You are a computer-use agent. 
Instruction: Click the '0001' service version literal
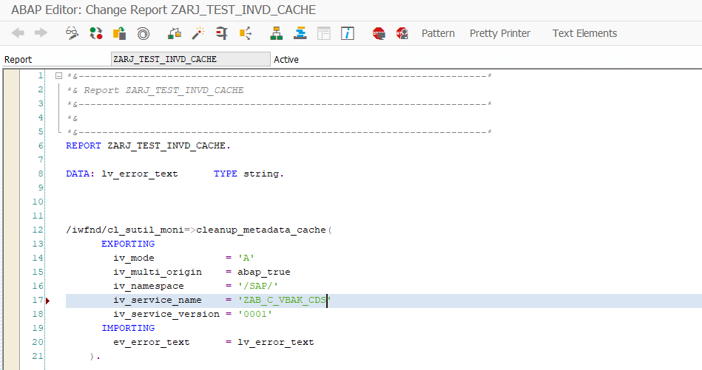coord(254,314)
